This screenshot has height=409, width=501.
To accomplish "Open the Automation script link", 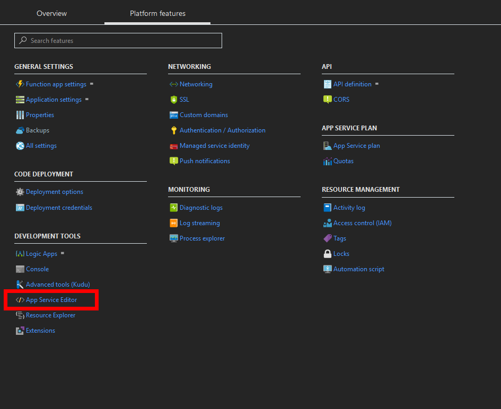I will pyautogui.click(x=358, y=269).
